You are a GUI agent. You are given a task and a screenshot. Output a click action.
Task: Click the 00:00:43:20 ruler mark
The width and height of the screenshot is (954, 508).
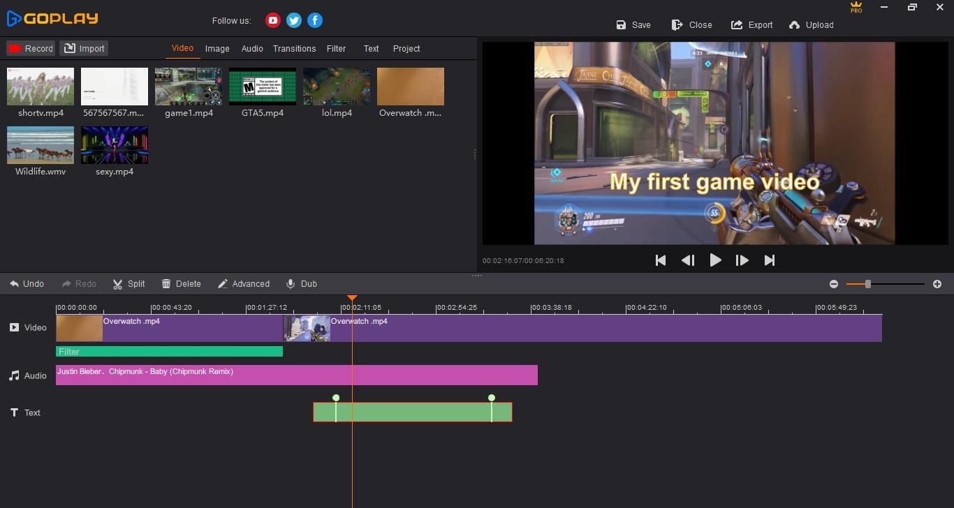point(171,307)
